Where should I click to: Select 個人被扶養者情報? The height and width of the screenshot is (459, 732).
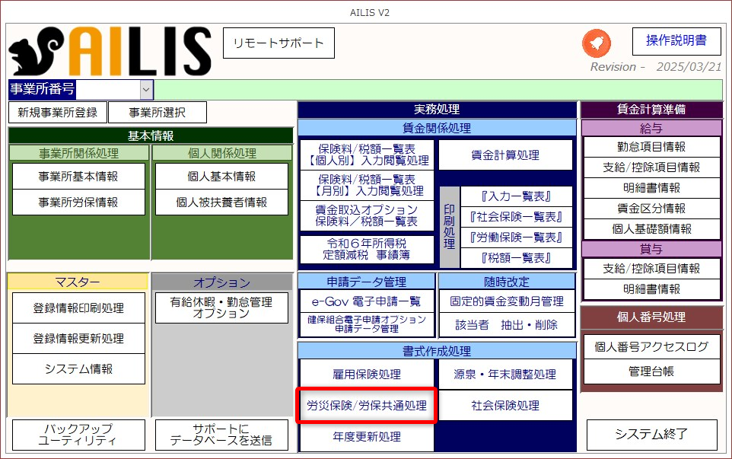pos(221,202)
